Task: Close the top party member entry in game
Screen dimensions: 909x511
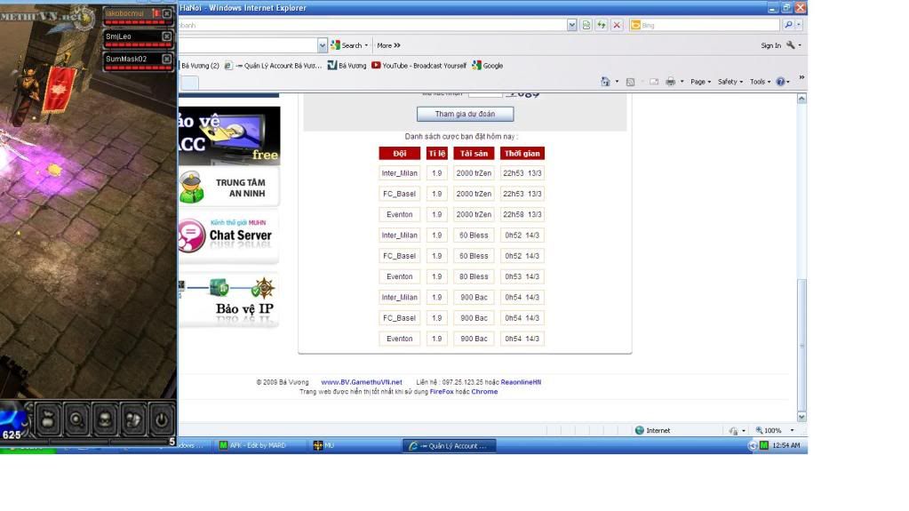Action: (x=167, y=13)
